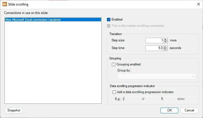Screen dimensions: 203x118
Task: Click the dp application icon in title bar
Action: tap(4, 4)
